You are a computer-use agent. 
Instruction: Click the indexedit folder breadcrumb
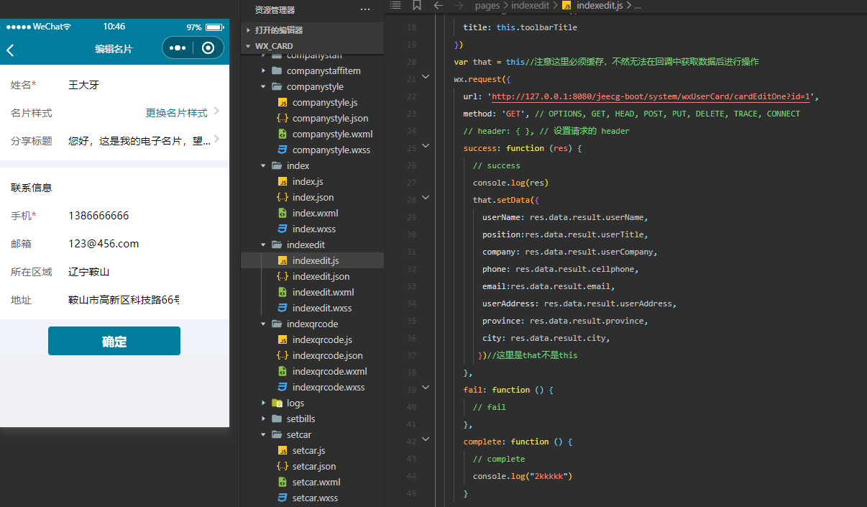[x=530, y=5]
